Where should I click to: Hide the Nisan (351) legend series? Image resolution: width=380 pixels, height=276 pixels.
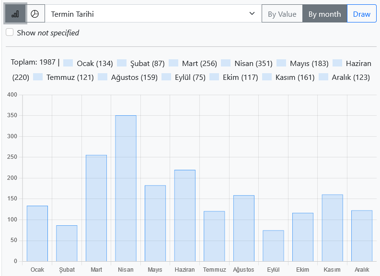click(253, 63)
